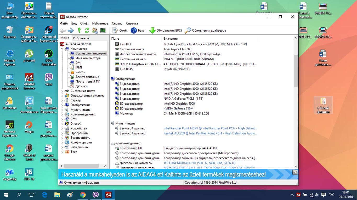Collapse the Компьютер tree node

62,49
